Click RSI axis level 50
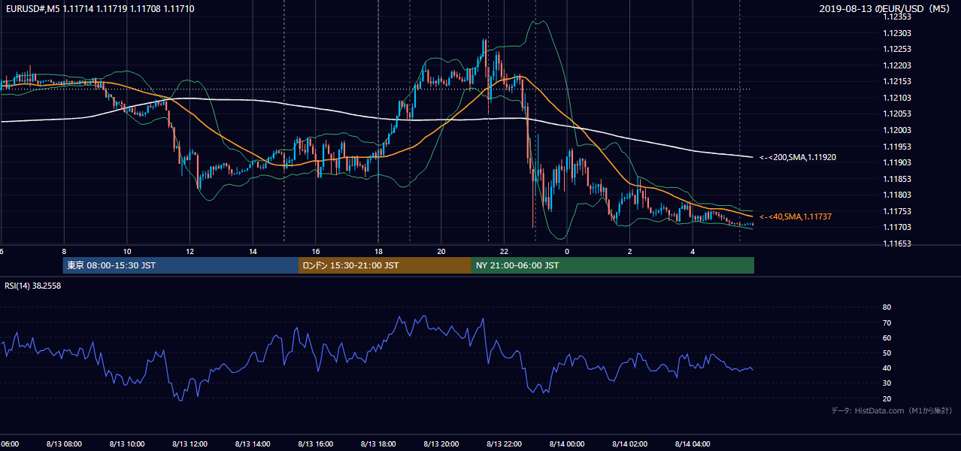Image resolution: width=961 pixels, height=451 pixels. tap(887, 353)
